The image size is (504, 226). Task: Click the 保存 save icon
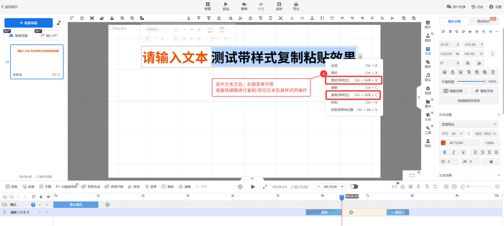coord(279,6)
